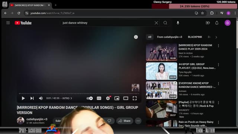
Task: Enable miniplayer mode icon
Action: tap(117, 98)
